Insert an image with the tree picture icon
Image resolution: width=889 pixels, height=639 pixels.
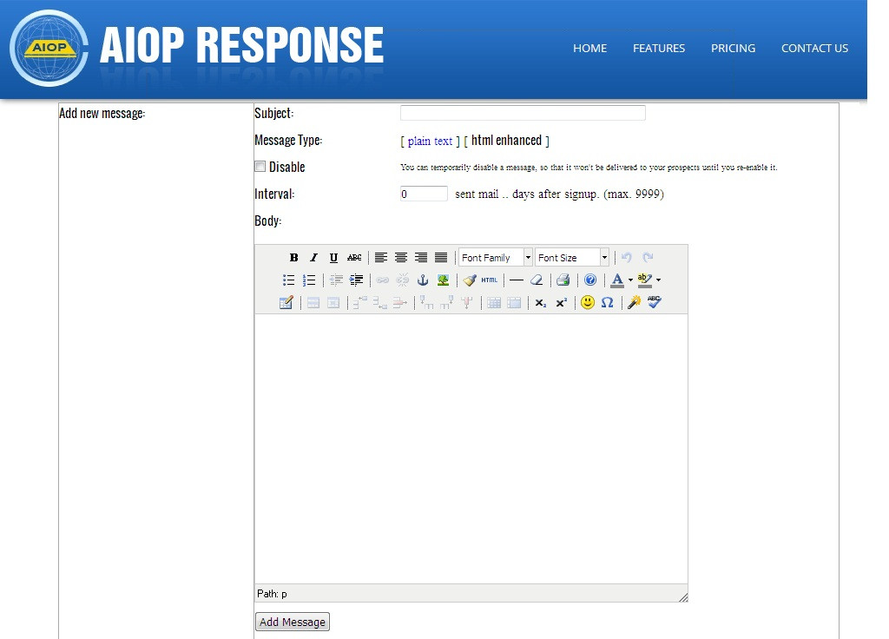(443, 280)
